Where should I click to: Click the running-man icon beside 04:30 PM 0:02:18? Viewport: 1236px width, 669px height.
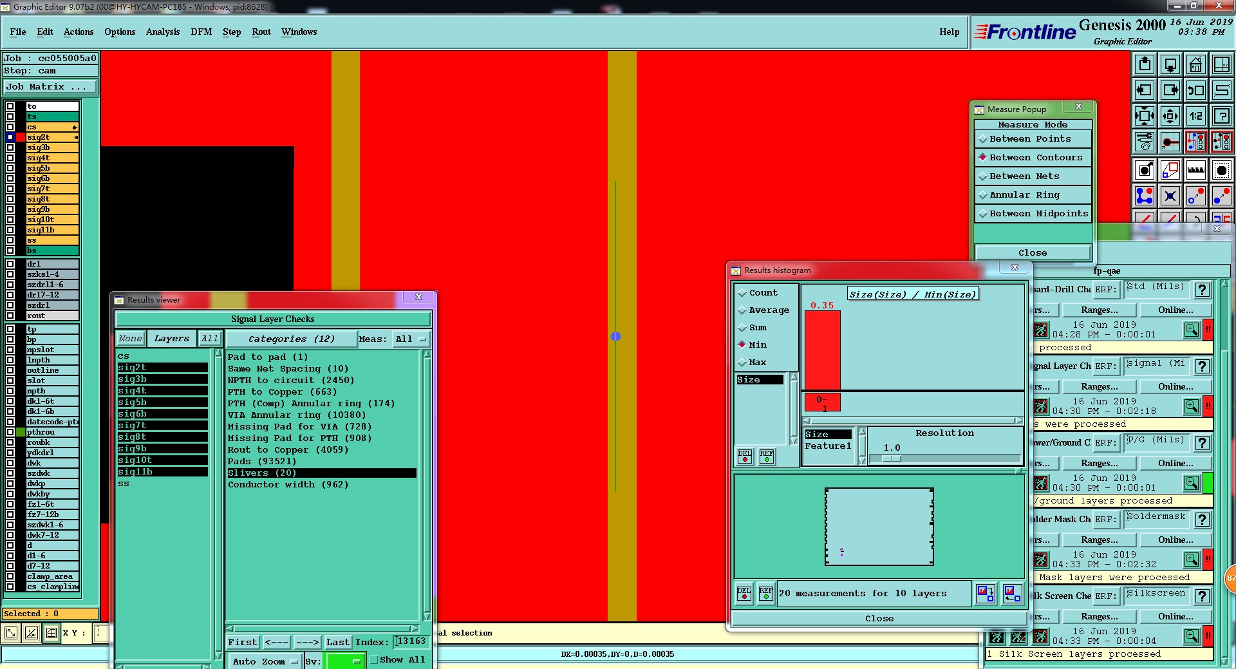point(1040,406)
